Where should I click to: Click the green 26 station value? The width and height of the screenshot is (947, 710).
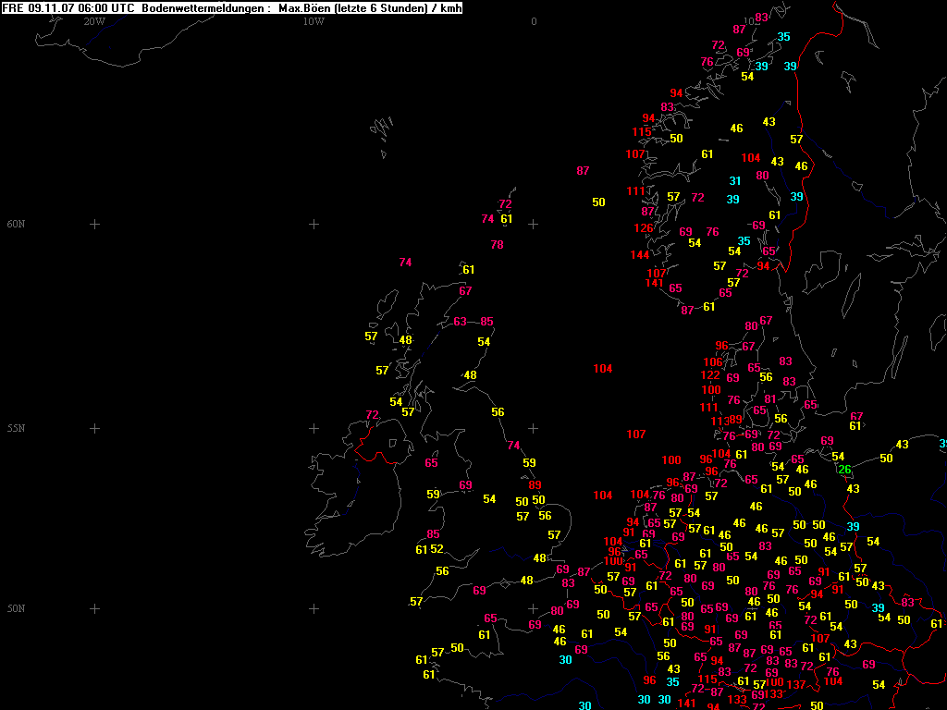844,470
